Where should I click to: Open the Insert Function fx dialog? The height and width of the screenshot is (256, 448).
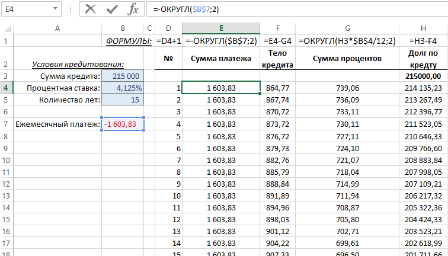133,9
